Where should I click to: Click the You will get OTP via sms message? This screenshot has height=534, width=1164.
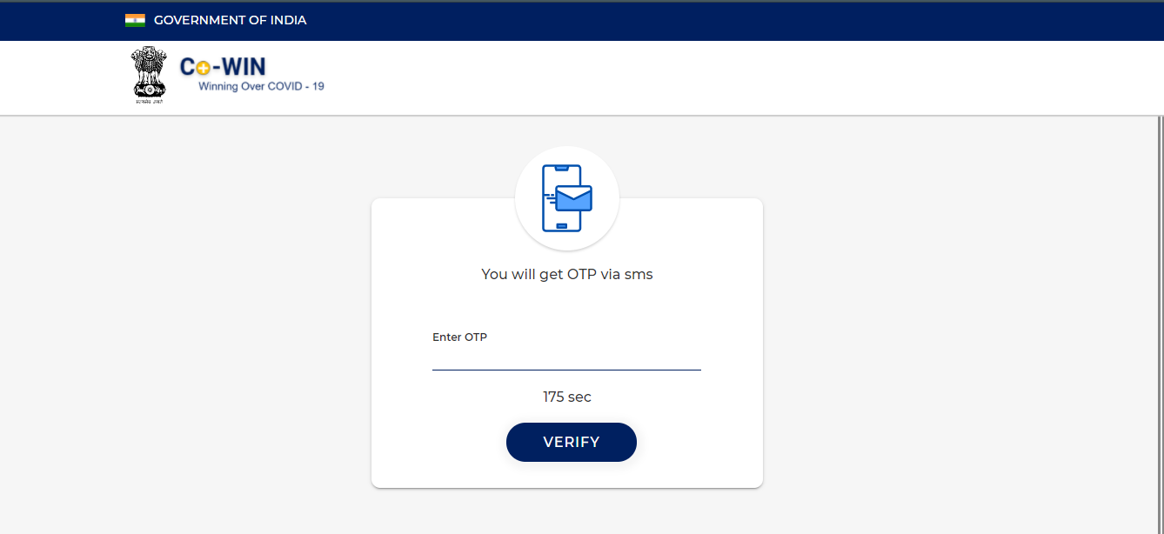pos(567,274)
